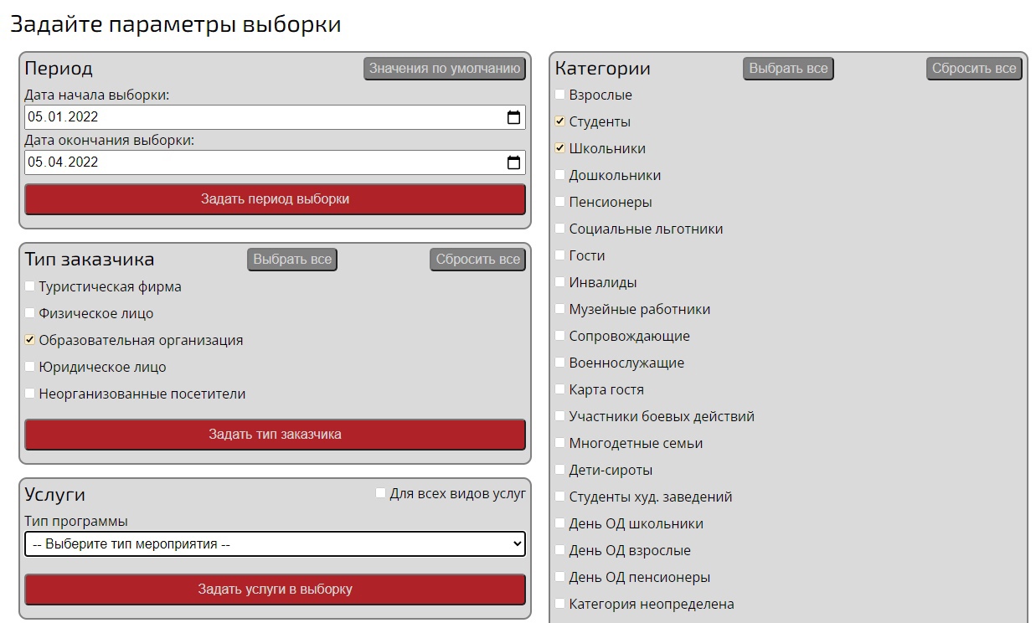Click Задать тип заказчика
This screenshot has height=623, width=1036.
tap(274, 435)
